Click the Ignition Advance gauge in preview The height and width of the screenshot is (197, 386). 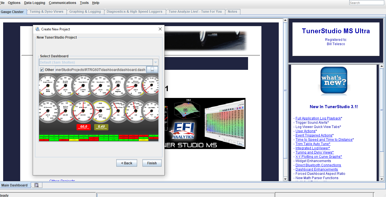click(x=118, y=85)
